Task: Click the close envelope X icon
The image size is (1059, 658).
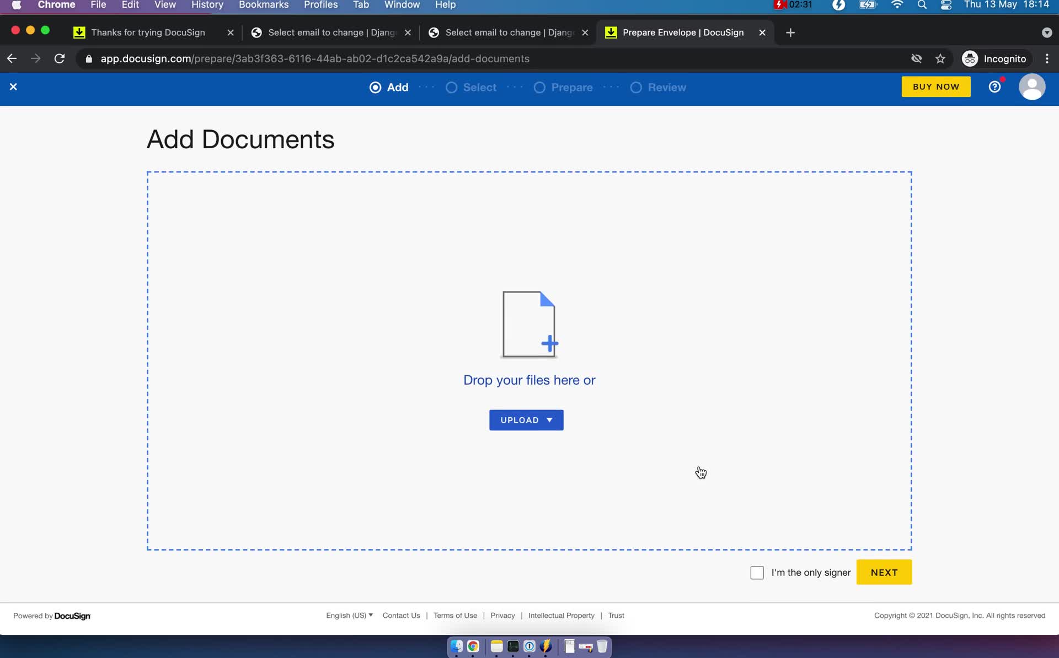Action: 13,85
